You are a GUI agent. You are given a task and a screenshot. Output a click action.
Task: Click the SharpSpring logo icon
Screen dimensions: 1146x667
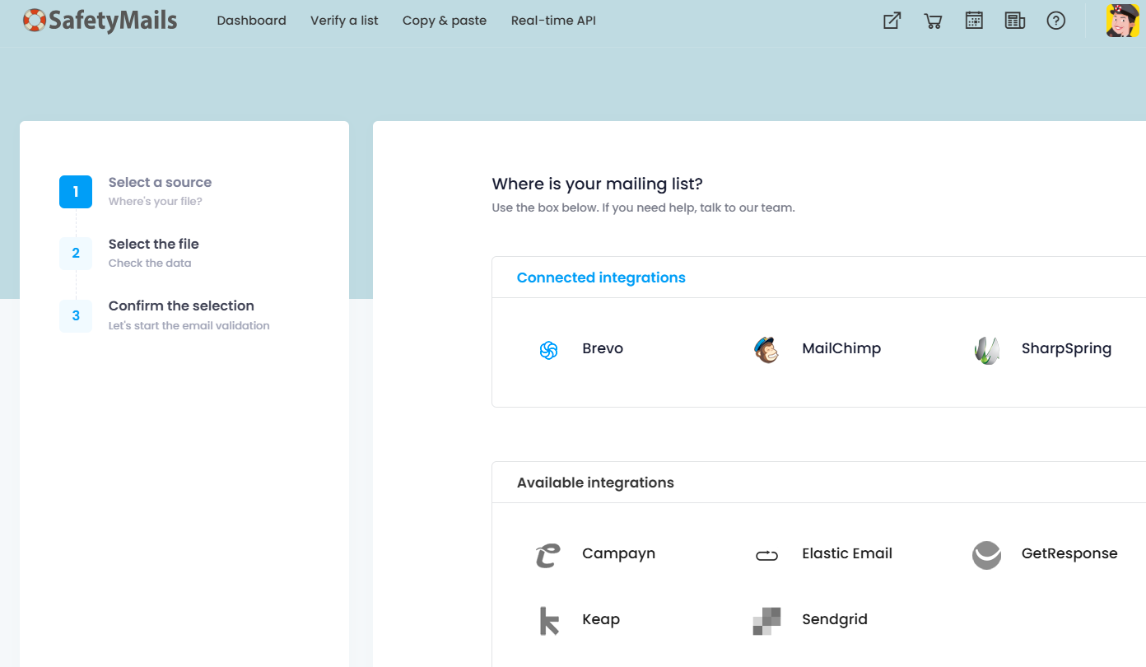click(x=986, y=350)
